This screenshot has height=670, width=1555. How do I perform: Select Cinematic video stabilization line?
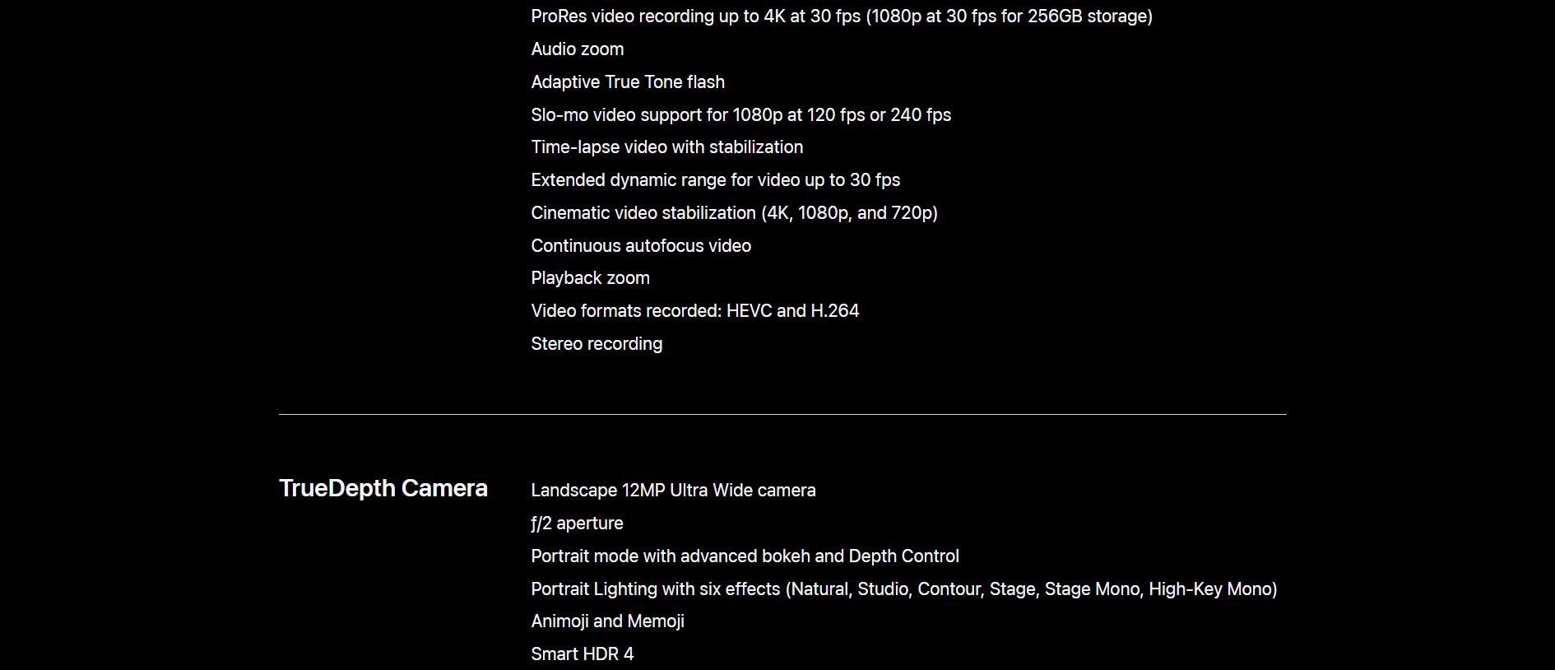coord(735,213)
